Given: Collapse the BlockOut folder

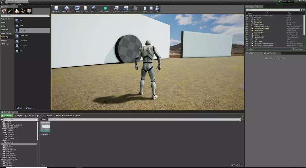Looking at the screenshot, I should [x=4, y=142].
